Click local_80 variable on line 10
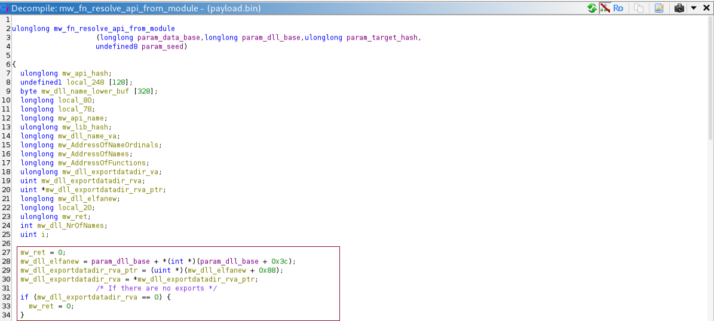The image size is (714, 321). (75, 100)
